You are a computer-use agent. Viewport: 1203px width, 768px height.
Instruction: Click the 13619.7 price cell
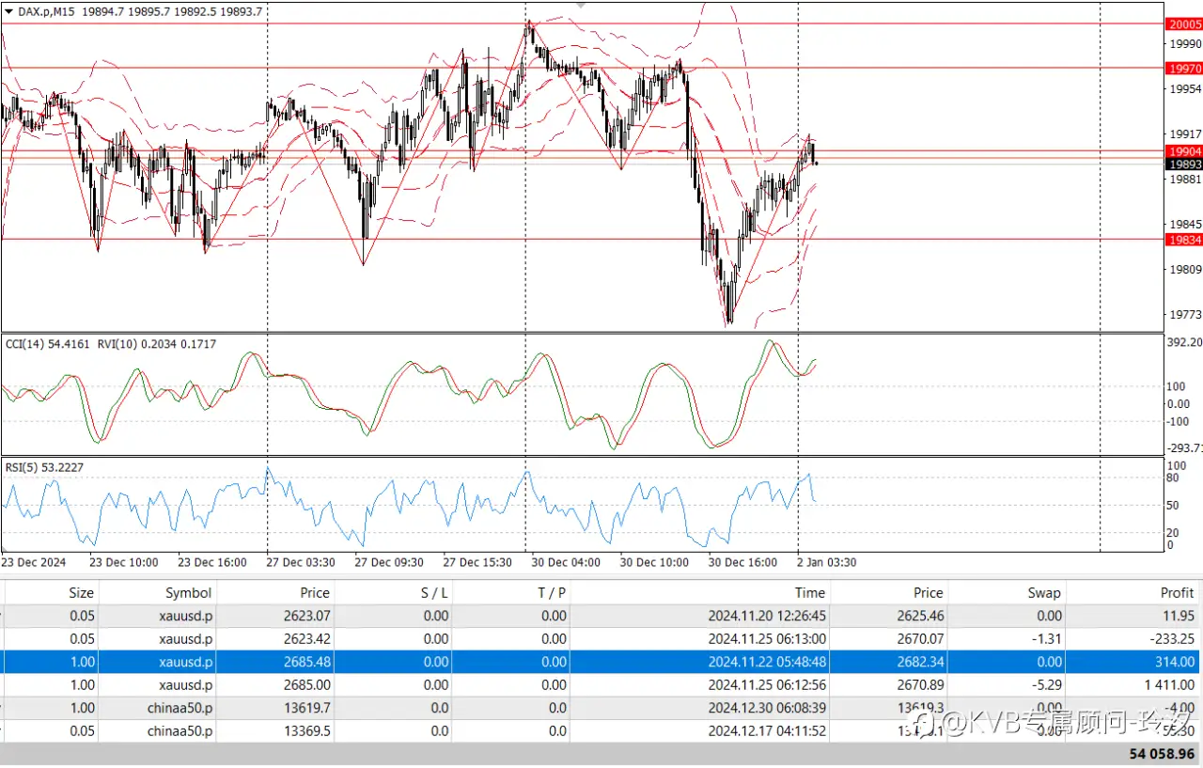tap(306, 708)
